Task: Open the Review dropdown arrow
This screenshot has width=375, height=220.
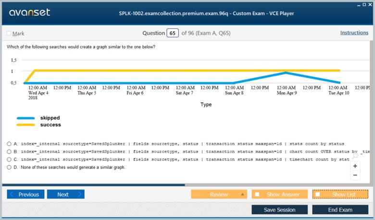Action: click(242, 194)
